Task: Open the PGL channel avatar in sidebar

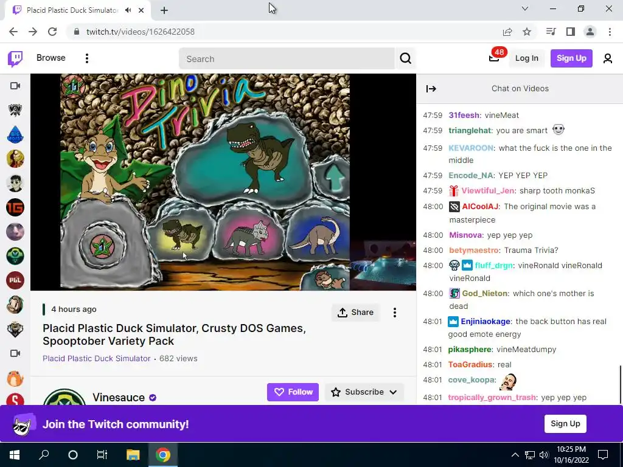Action: pyautogui.click(x=15, y=280)
